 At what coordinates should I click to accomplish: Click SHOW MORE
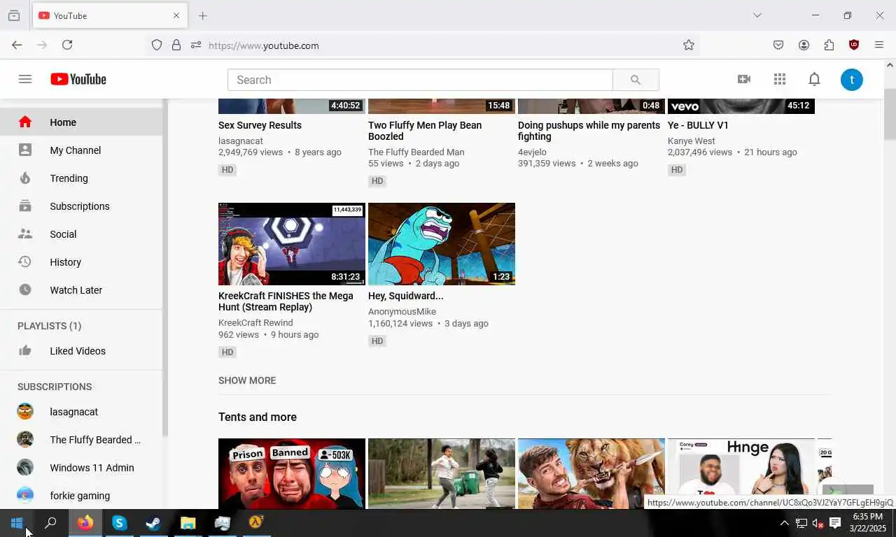(247, 380)
